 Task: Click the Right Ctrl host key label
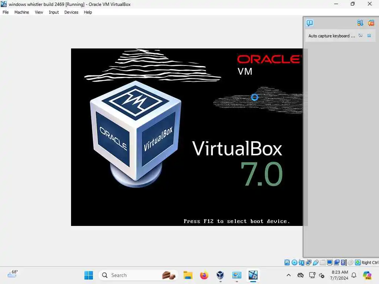click(x=370, y=263)
